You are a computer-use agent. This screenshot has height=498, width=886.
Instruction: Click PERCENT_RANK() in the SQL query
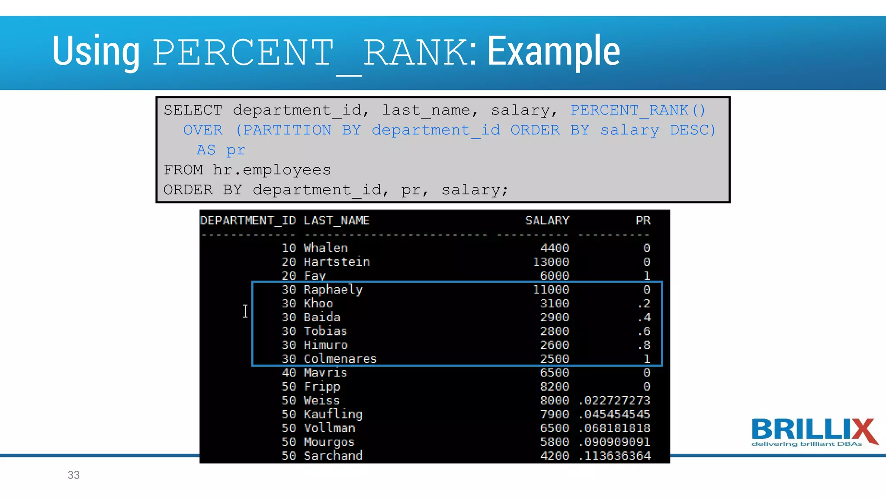click(x=638, y=110)
